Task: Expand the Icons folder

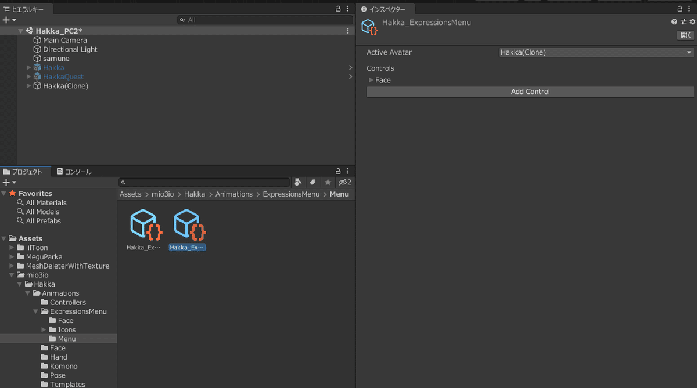Action: click(x=44, y=329)
